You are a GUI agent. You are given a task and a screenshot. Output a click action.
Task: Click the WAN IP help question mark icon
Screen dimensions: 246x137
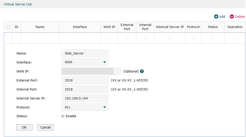tap(142, 71)
